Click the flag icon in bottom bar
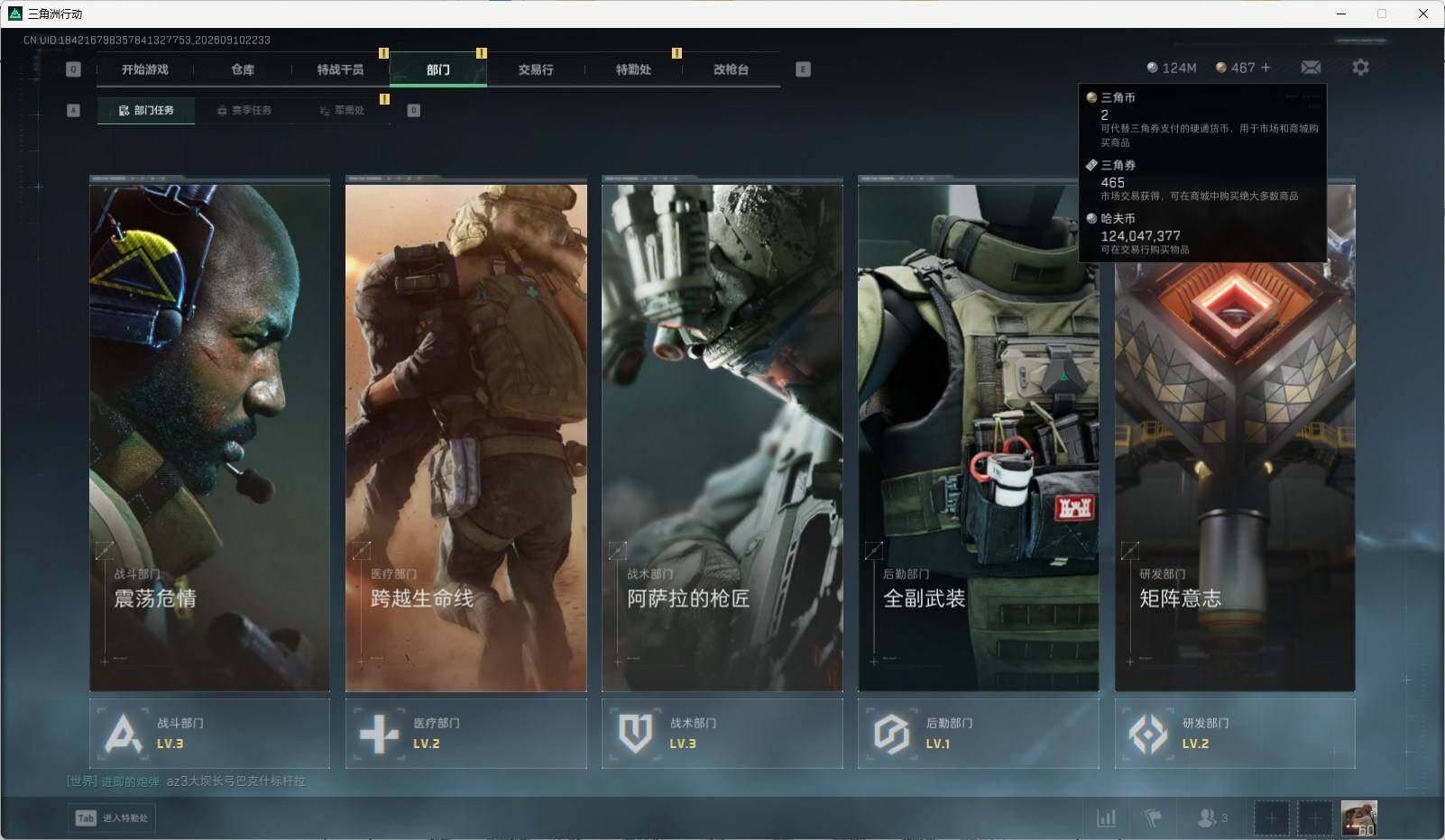 [1153, 817]
